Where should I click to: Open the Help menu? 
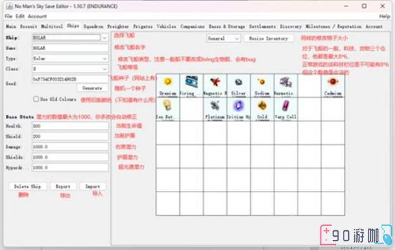click(x=384, y=16)
